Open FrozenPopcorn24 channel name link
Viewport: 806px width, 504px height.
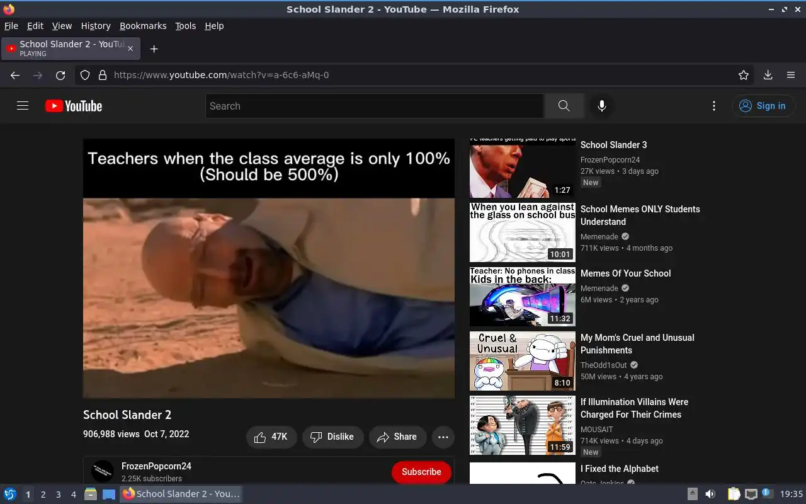click(x=156, y=466)
